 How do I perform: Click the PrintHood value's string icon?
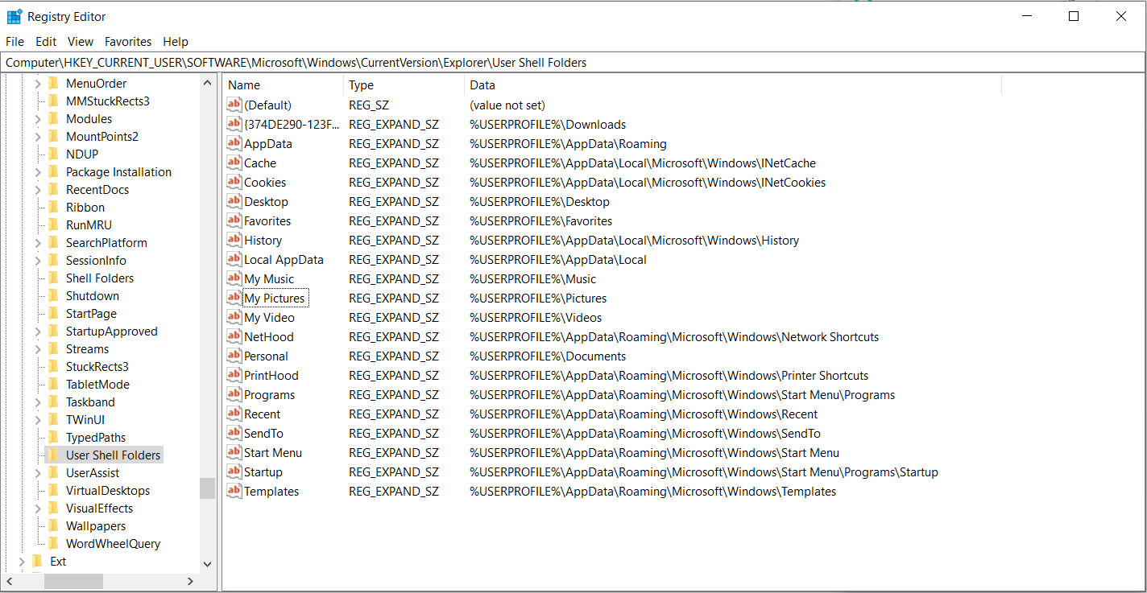234,375
